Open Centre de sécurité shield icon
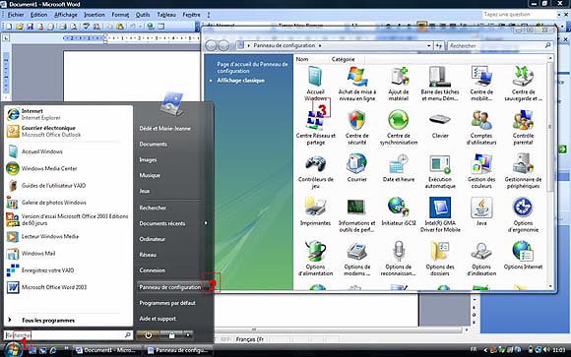This screenshot has width=571, height=357. pyautogui.click(x=356, y=120)
